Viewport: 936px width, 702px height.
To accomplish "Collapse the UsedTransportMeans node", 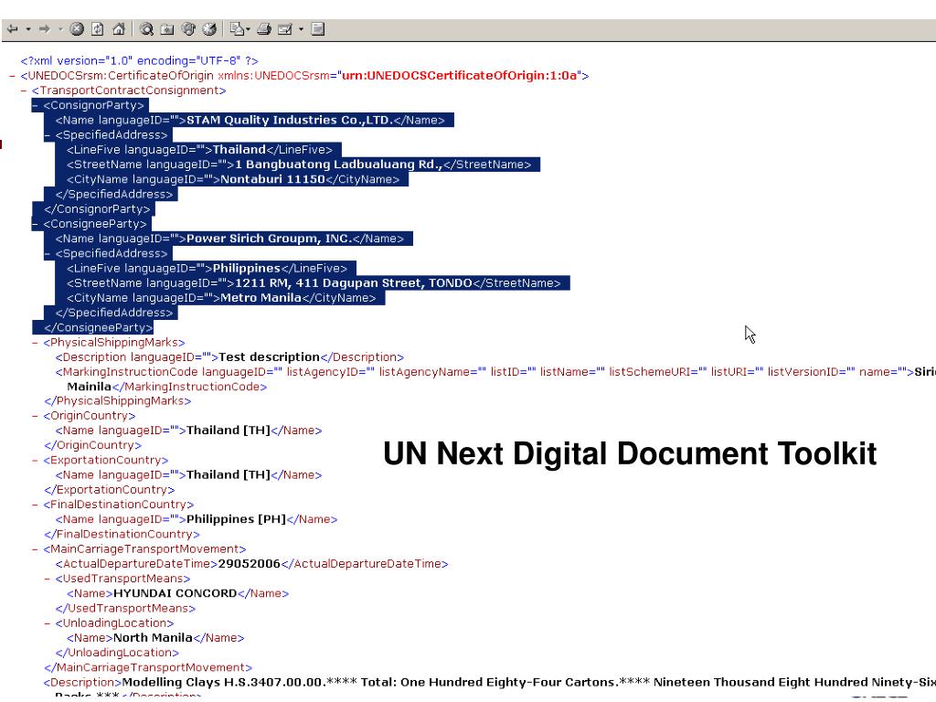I will pyautogui.click(x=48, y=579).
